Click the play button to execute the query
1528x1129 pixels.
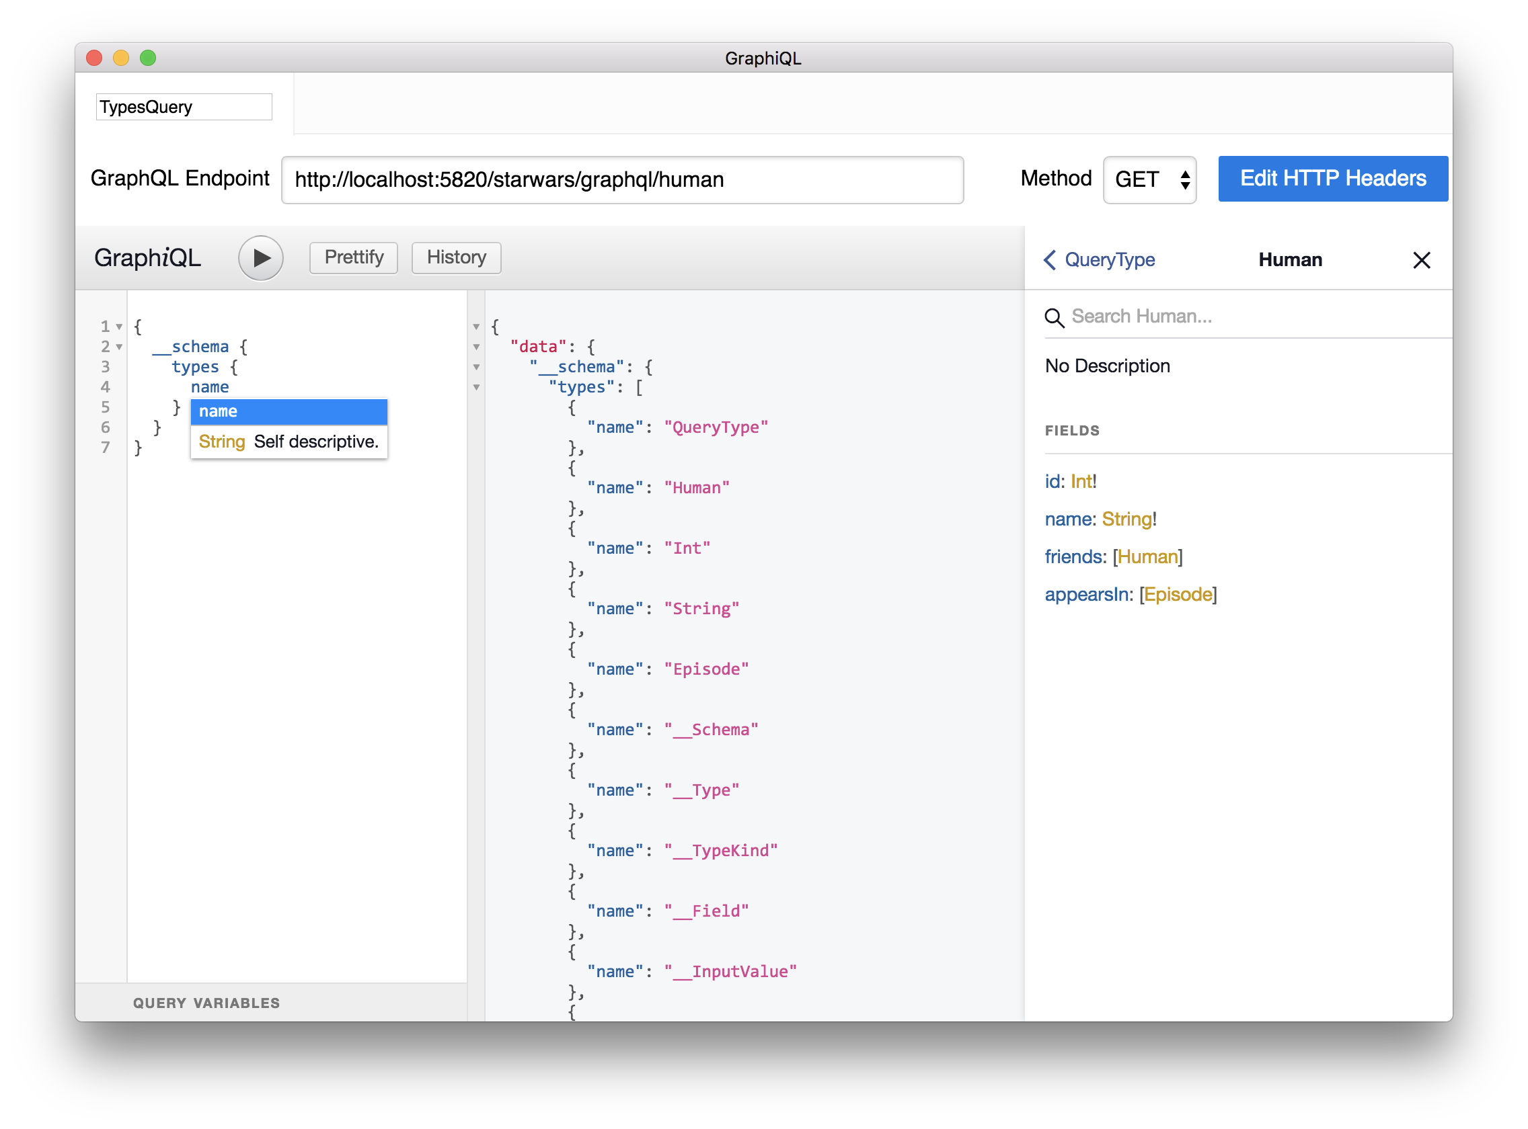point(260,257)
